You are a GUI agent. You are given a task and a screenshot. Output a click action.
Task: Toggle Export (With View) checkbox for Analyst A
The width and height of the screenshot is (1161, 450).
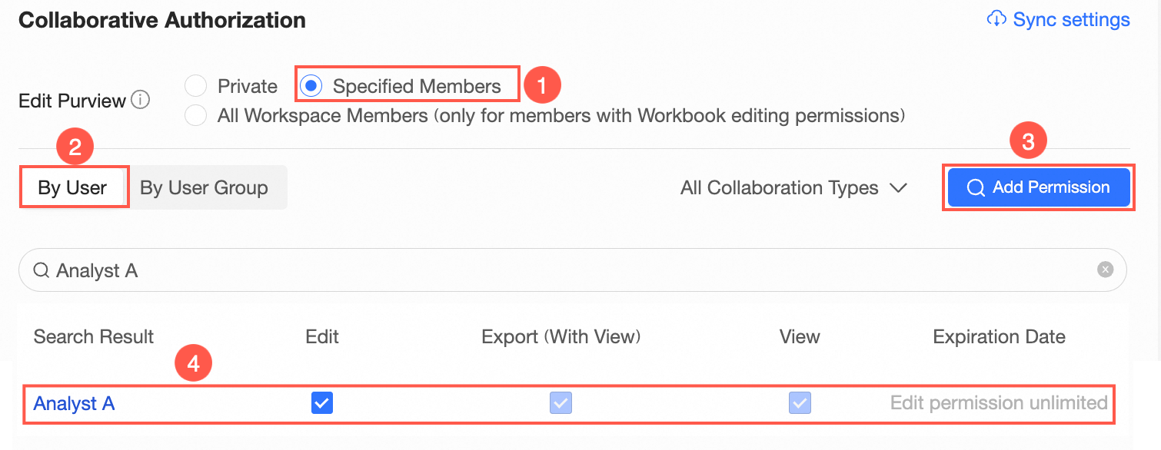click(561, 402)
